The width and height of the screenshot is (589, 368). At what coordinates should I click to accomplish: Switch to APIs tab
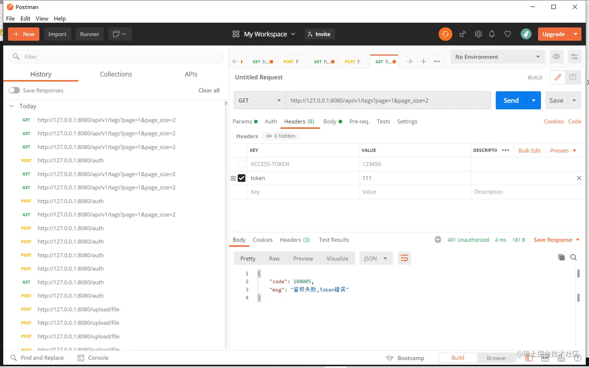coord(191,74)
